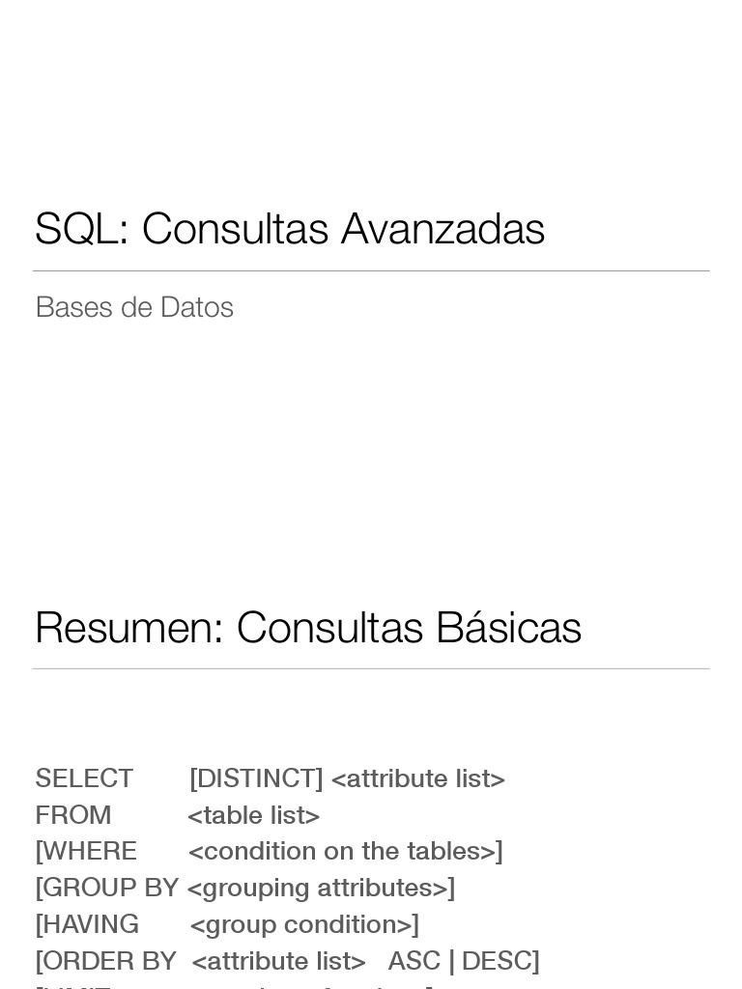Click "<condition on the tables>]" text
The image size is (742, 989).
(x=346, y=851)
